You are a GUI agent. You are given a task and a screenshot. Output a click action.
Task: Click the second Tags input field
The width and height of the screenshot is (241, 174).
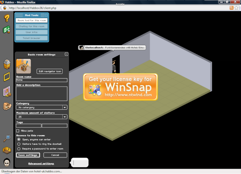coord(55,126)
